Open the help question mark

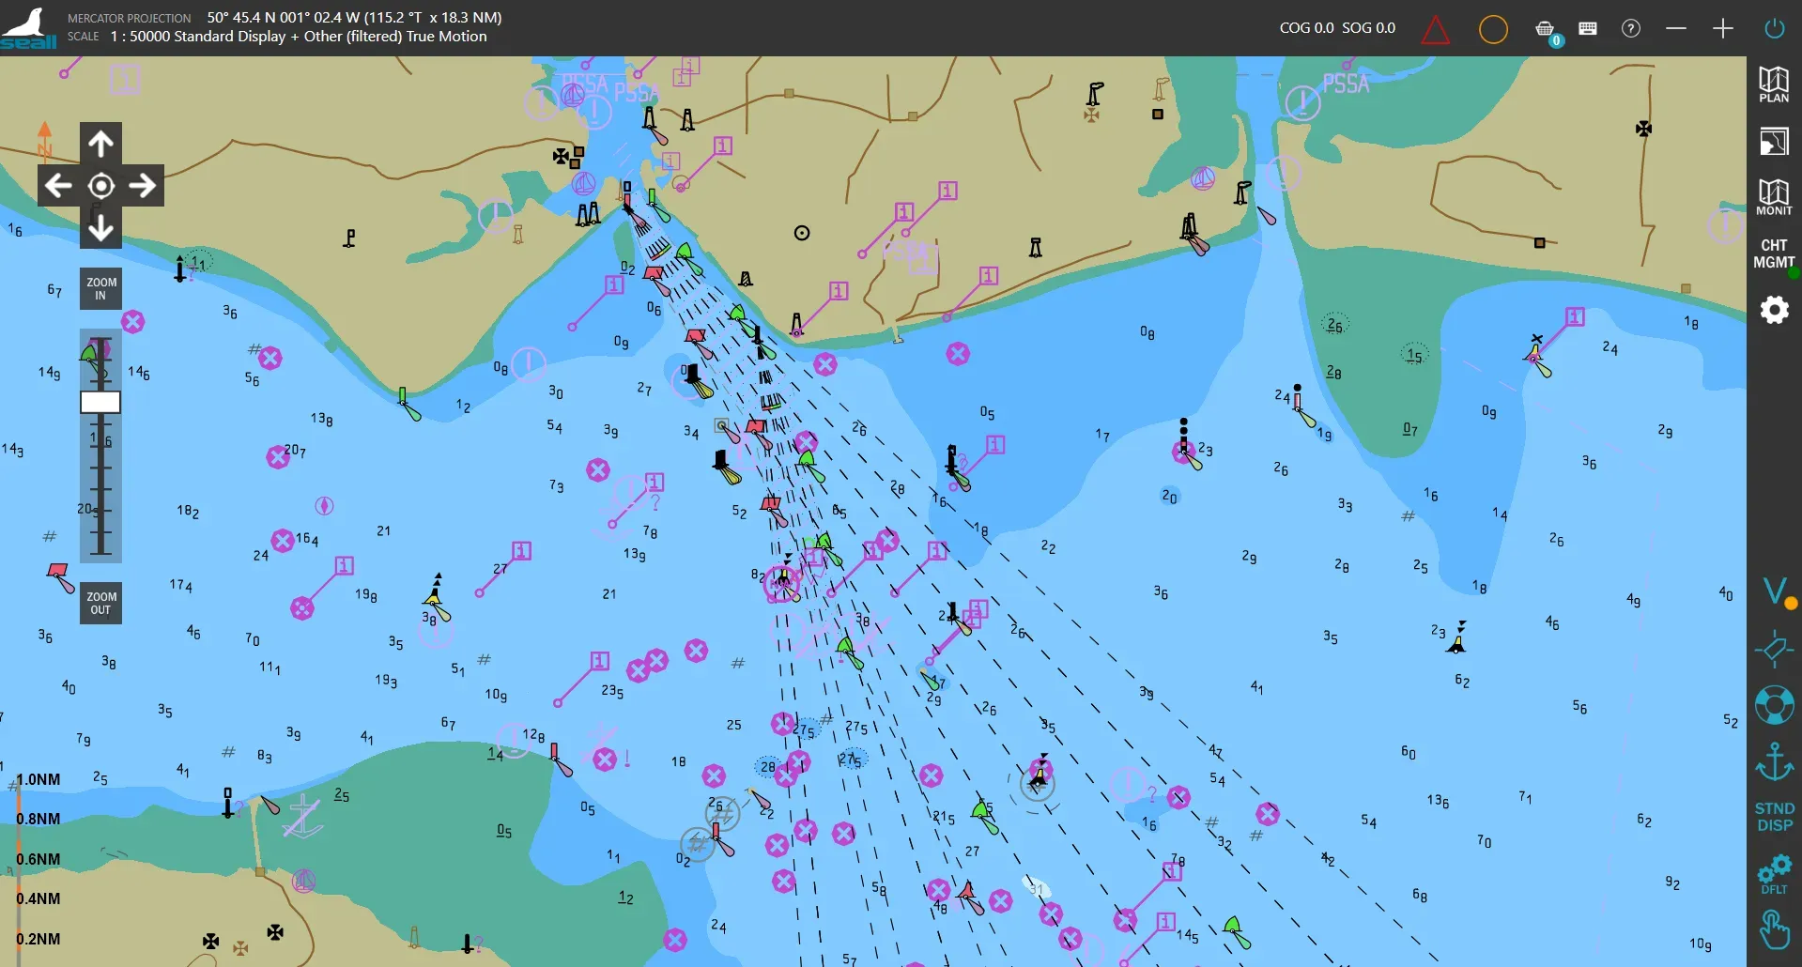[x=1631, y=28]
